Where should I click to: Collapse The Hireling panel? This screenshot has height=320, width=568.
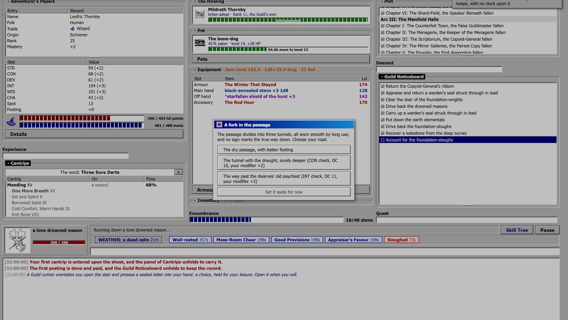195,1
